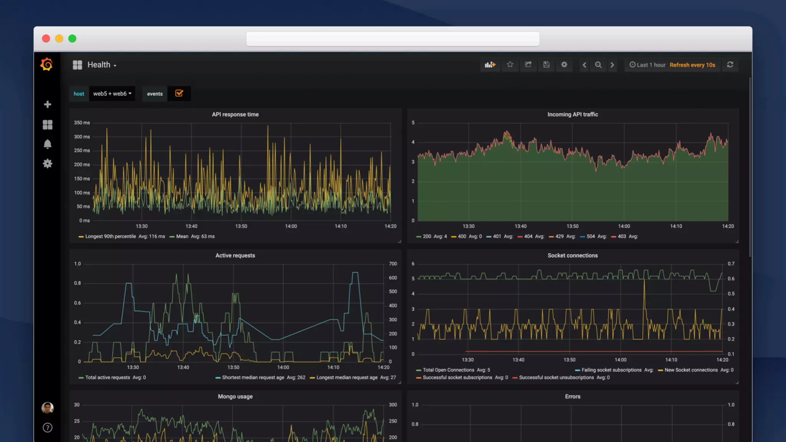Open Errors panel title menu
Image resolution: width=786 pixels, height=442 pixels.
[x=573, y=397]
